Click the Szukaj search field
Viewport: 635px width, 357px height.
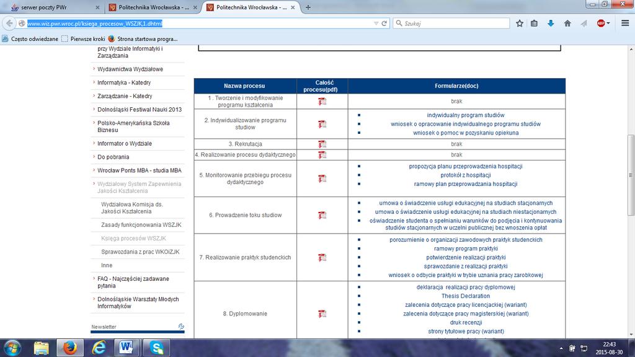[451, 24]
